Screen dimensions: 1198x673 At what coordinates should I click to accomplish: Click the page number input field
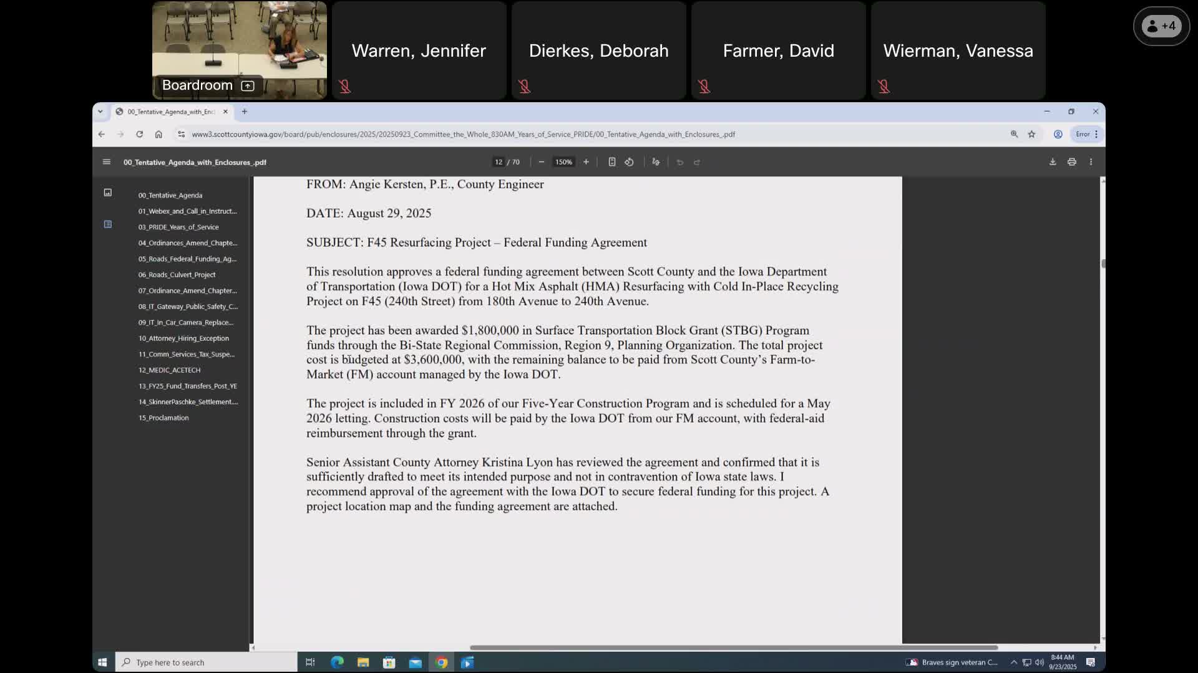pyautogui.click(x=499, y=162)
